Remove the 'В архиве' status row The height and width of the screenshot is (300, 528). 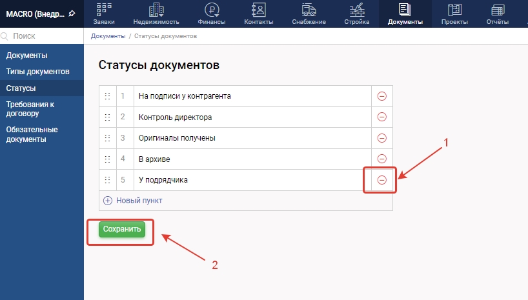381,159
